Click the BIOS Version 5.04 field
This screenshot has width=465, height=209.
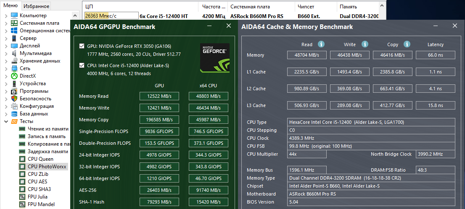pyautogui.click(x=371, y=202)
